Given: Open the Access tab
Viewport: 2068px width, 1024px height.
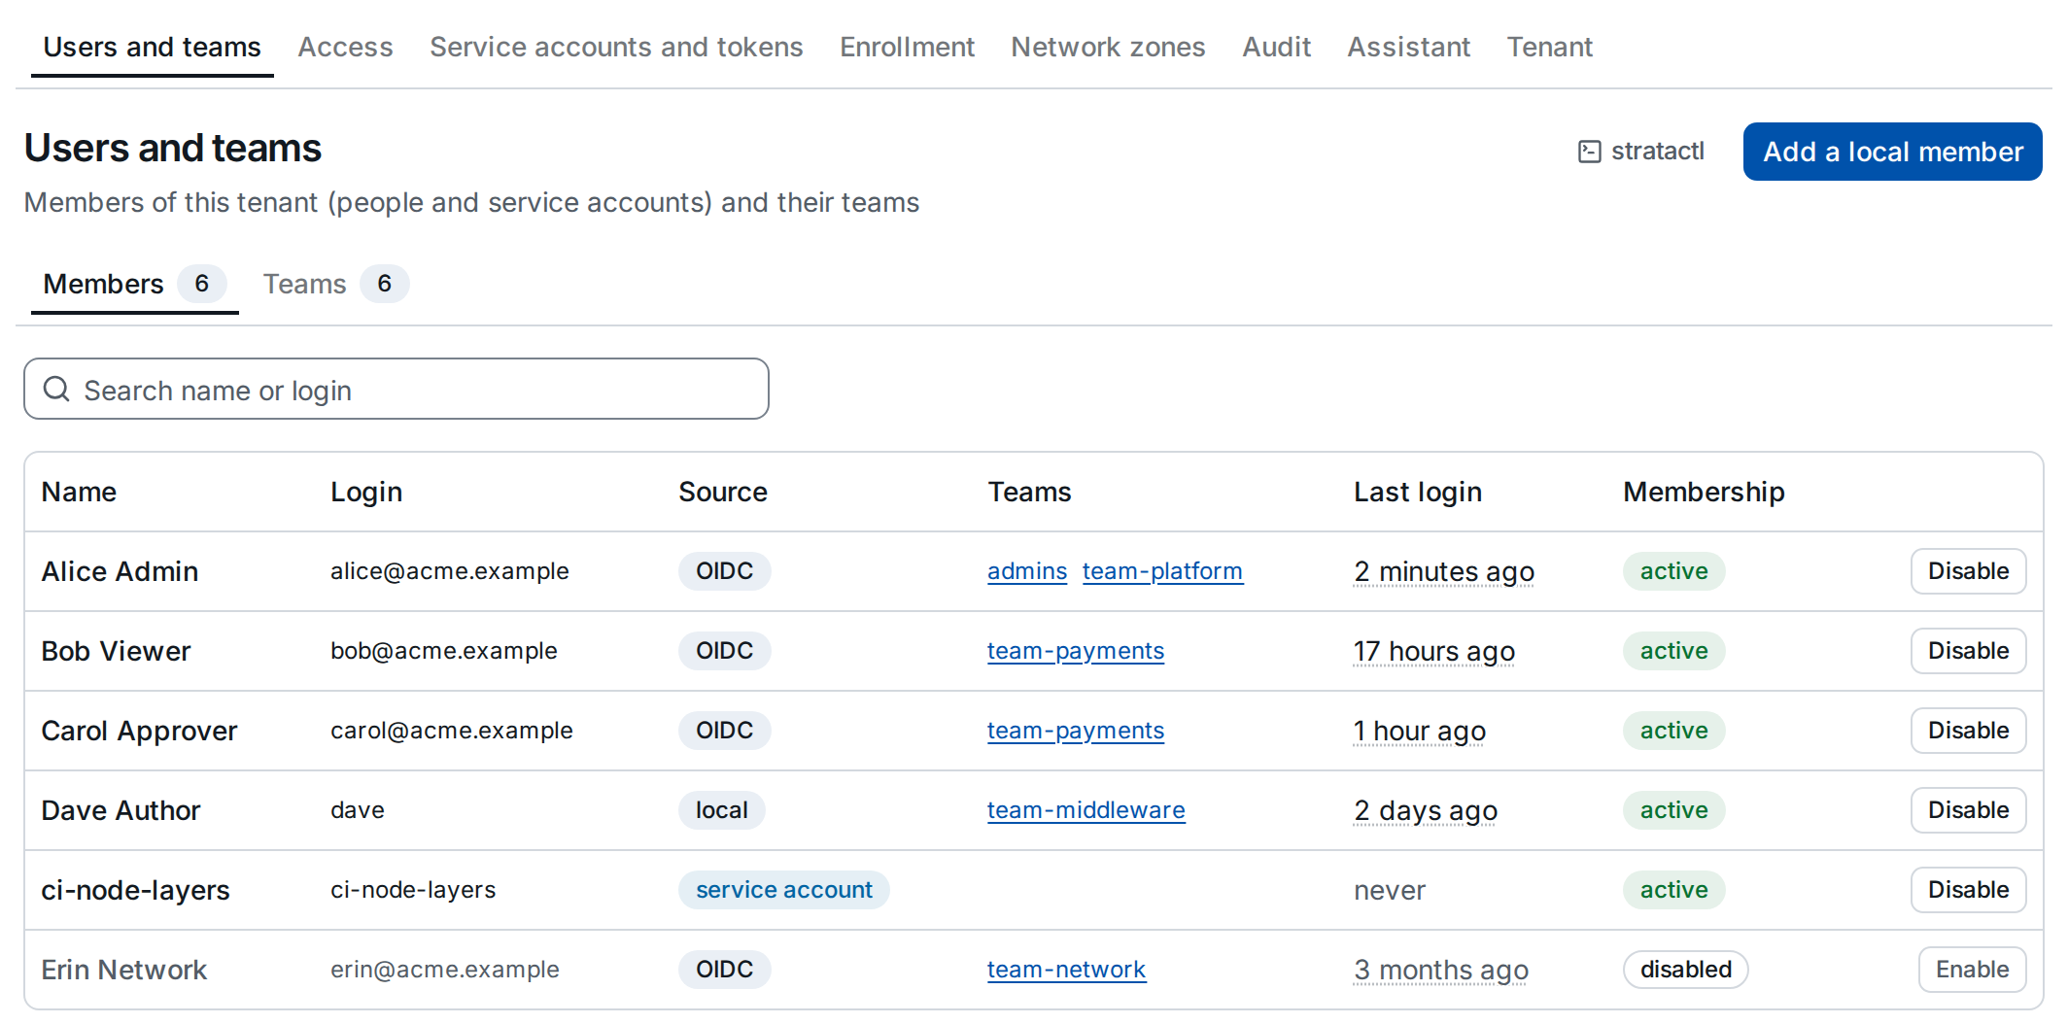Looking at the screenshot, I should click(345, 47).
